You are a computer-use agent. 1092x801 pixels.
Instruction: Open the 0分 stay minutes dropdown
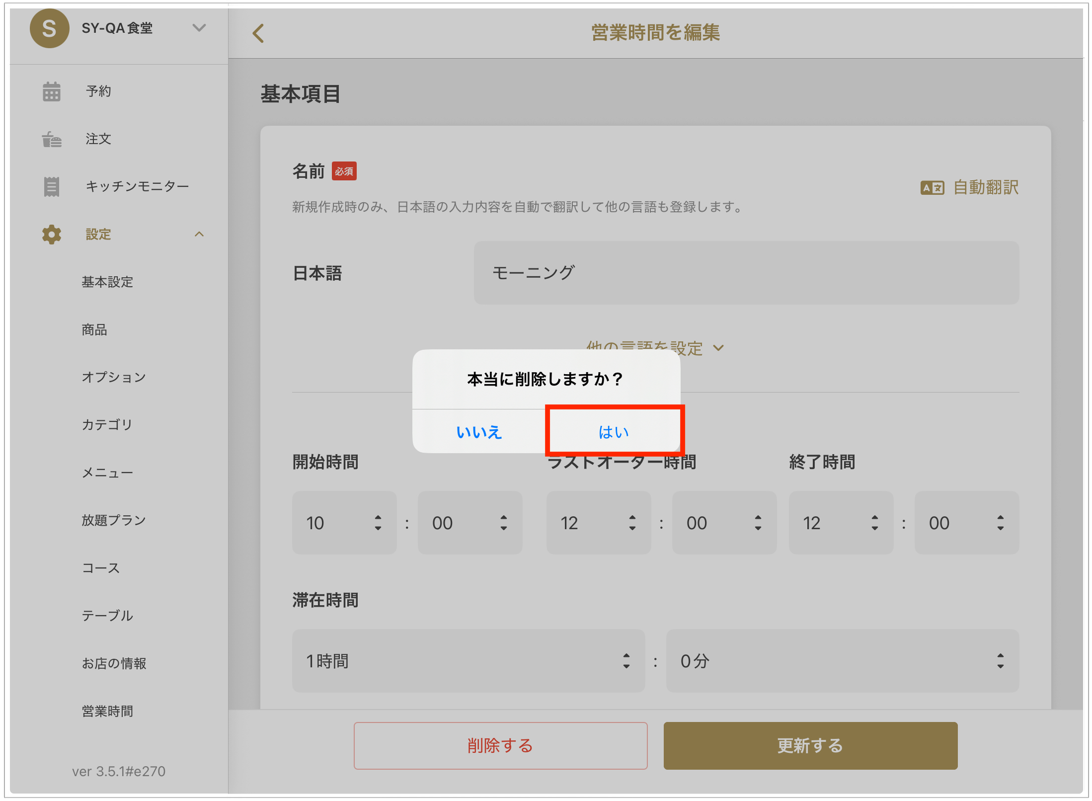(x=842, y=661)
